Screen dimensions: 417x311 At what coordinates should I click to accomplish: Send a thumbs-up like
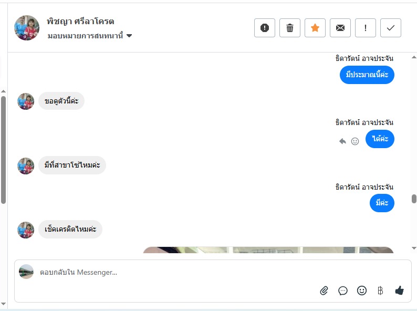click(x=400, y=290)
